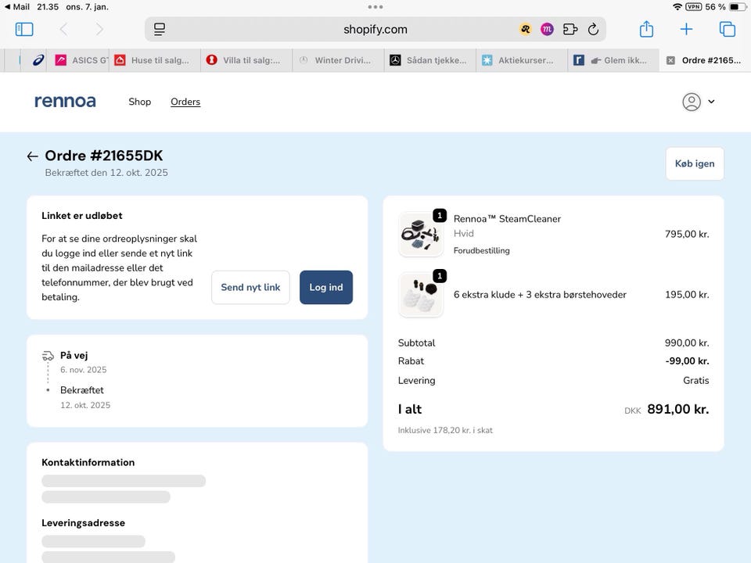Open the Shop navigation link
This screenshot has height=563, width=751.
pos(139,102)
